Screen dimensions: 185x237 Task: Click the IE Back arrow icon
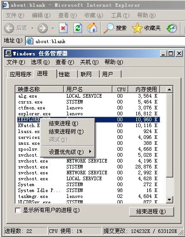click(x=9, y=28)
